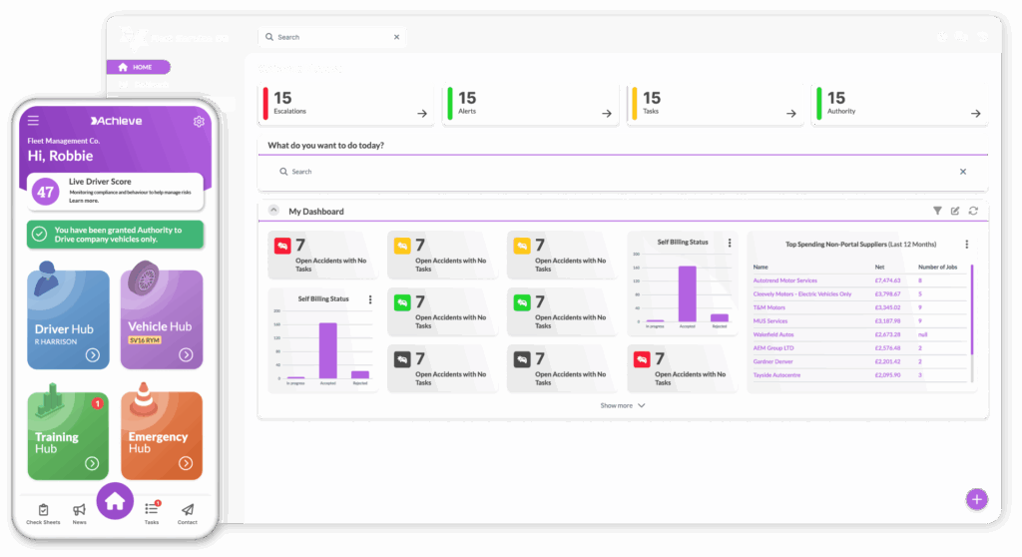The width and height of the screenshot is (1022, 557).
Task: Open the Contact tab on phone
Action: click(188, 513)
